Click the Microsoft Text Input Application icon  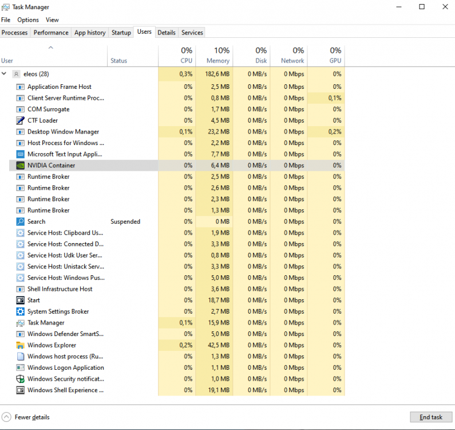20,154
